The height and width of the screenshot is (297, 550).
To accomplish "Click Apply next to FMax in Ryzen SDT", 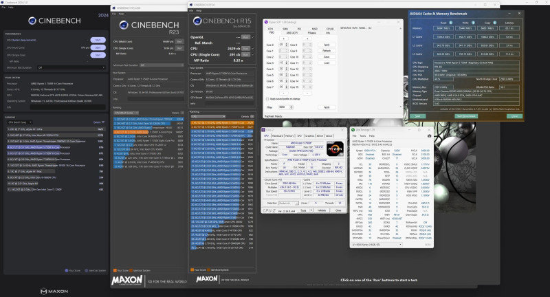I will (327, 107).
